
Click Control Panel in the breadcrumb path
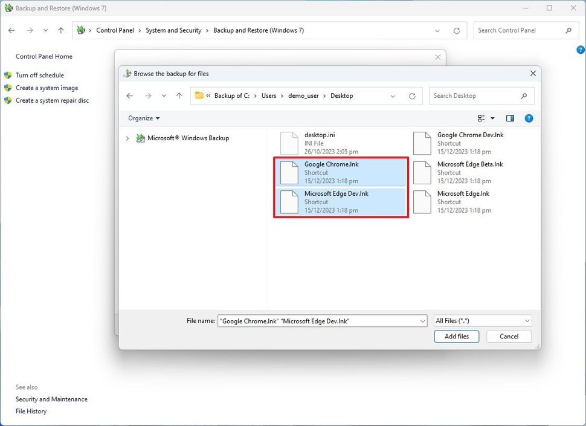[115, 30]
